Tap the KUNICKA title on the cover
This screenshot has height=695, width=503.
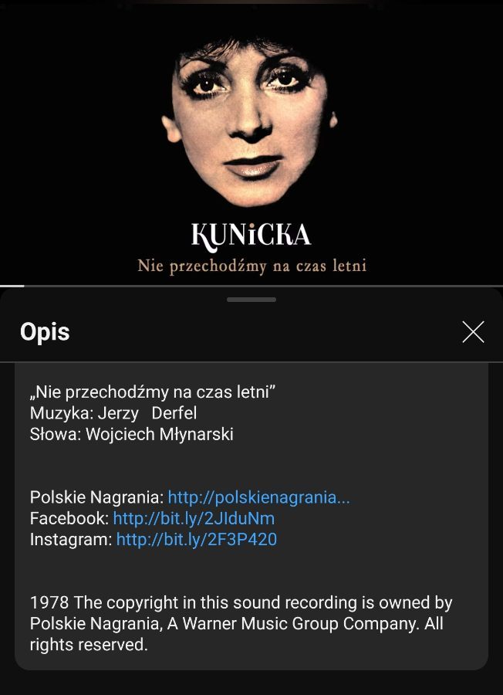[251, 235]
